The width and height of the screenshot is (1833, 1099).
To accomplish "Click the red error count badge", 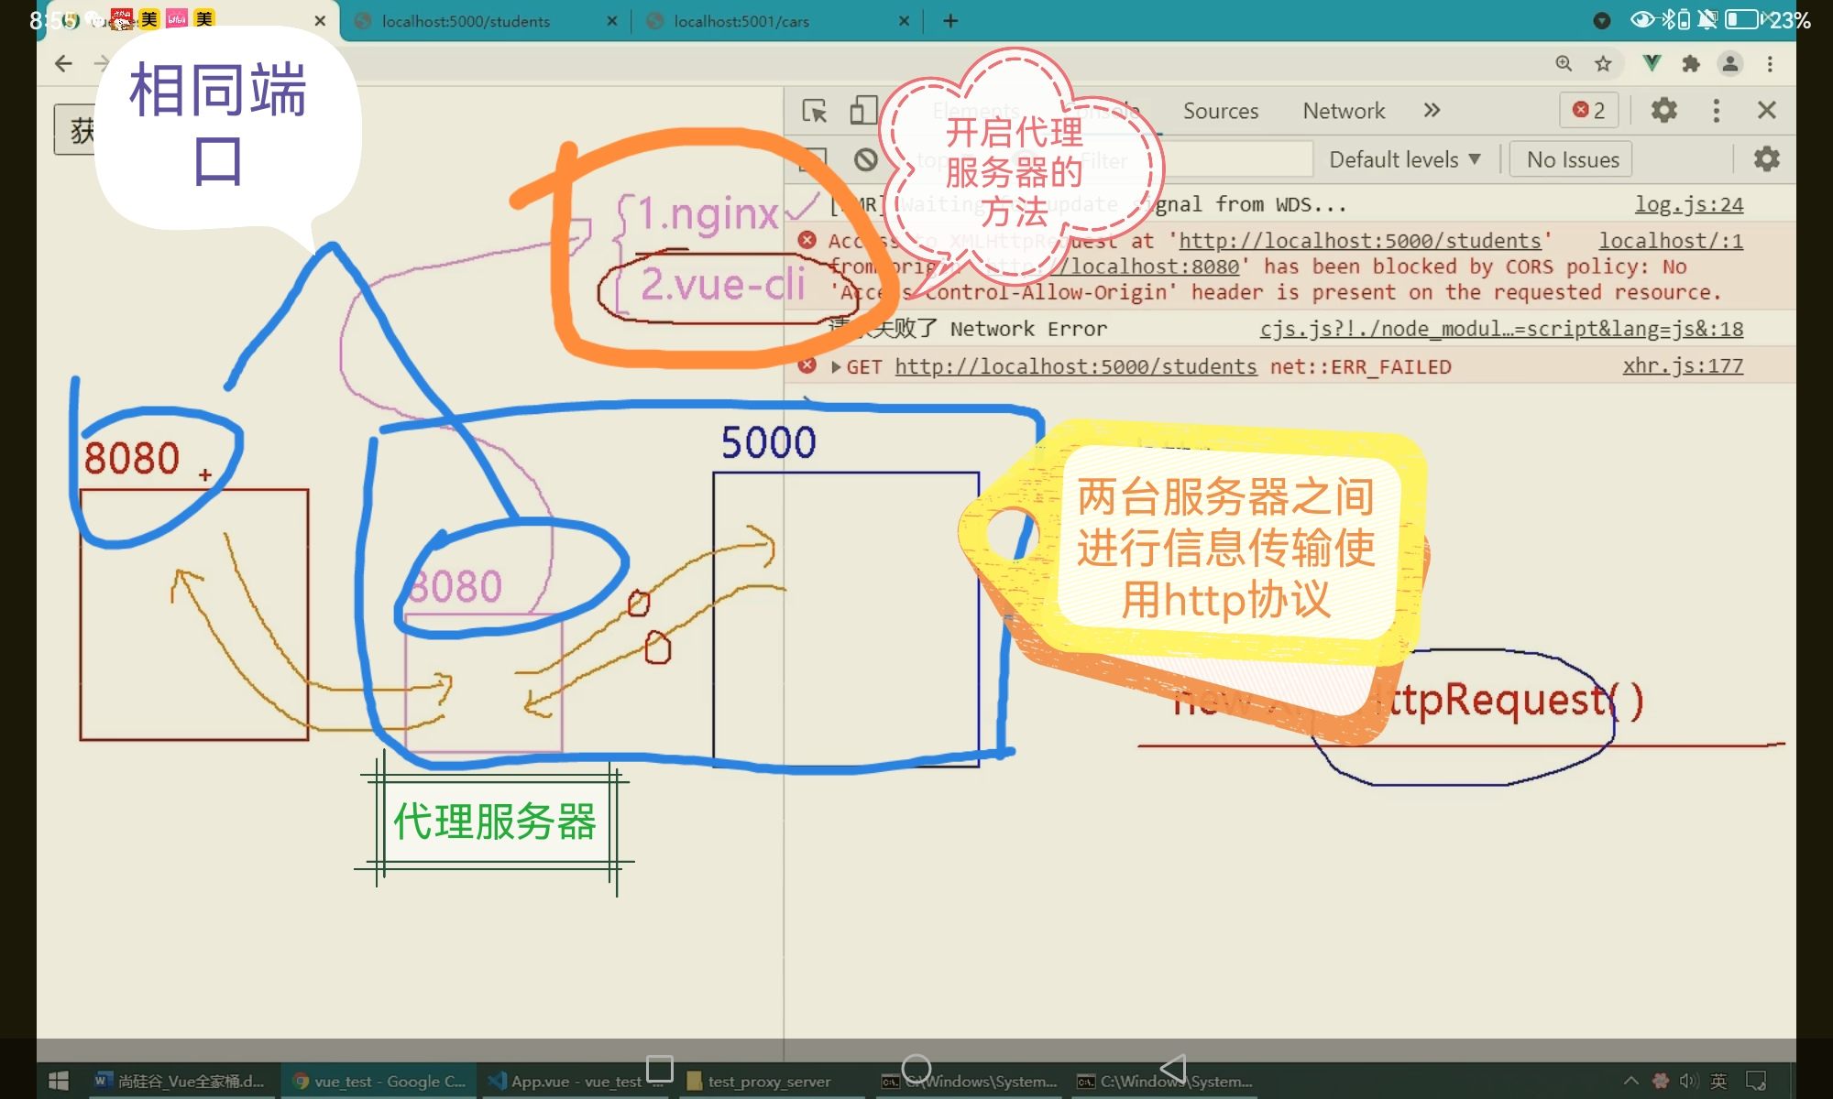I will point(1588,111).
